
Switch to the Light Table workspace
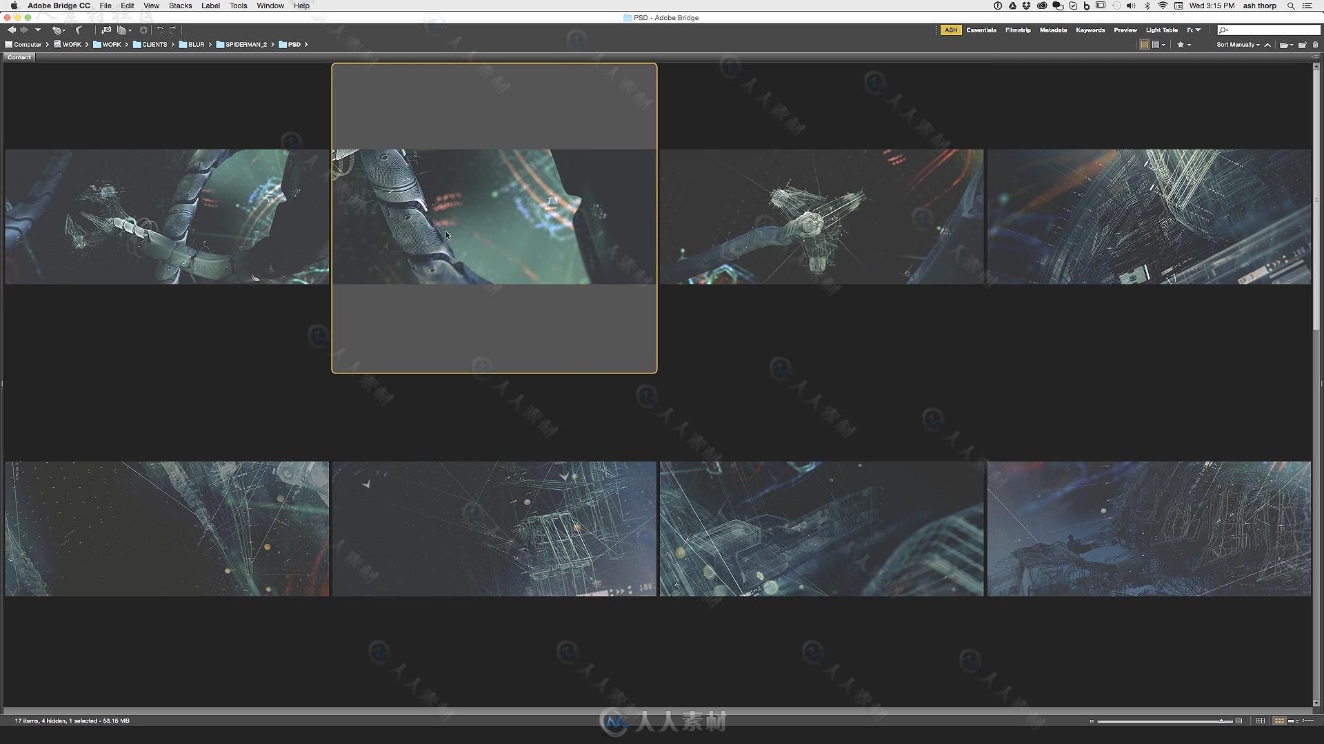tap(1162, 30)
